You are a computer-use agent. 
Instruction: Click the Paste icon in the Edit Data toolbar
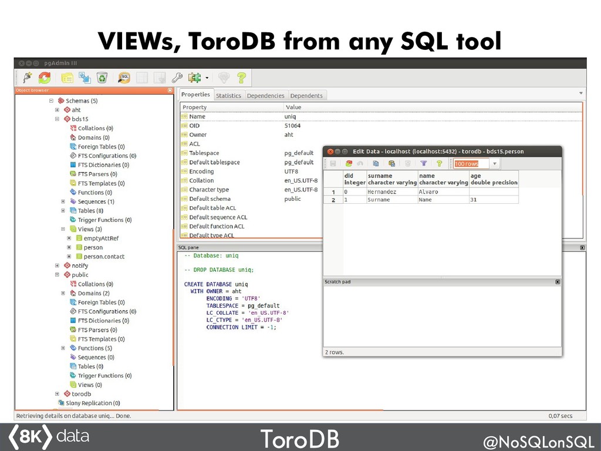[x=391, y=164]
